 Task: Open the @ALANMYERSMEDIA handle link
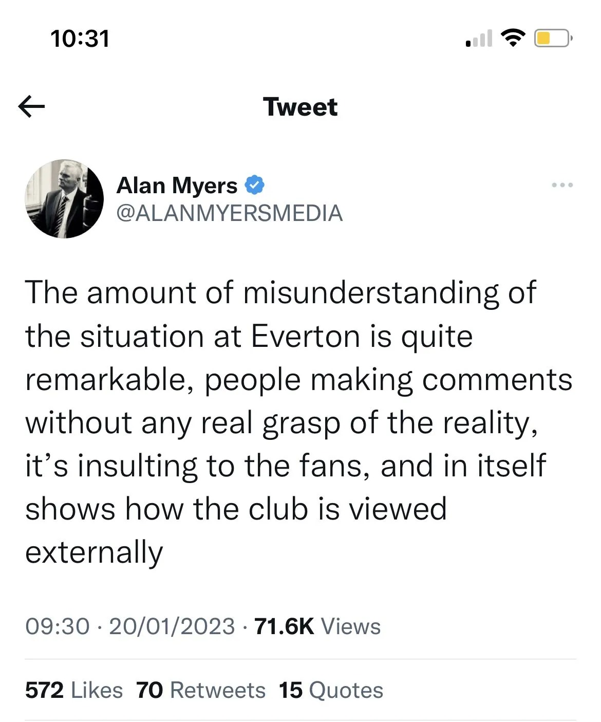coord(230,213)
